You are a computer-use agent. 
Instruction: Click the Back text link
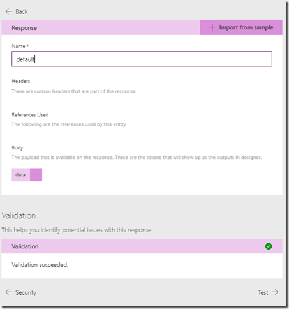point(22,11)
